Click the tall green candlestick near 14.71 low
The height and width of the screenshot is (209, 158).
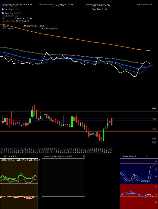click(x=103, y=136)
